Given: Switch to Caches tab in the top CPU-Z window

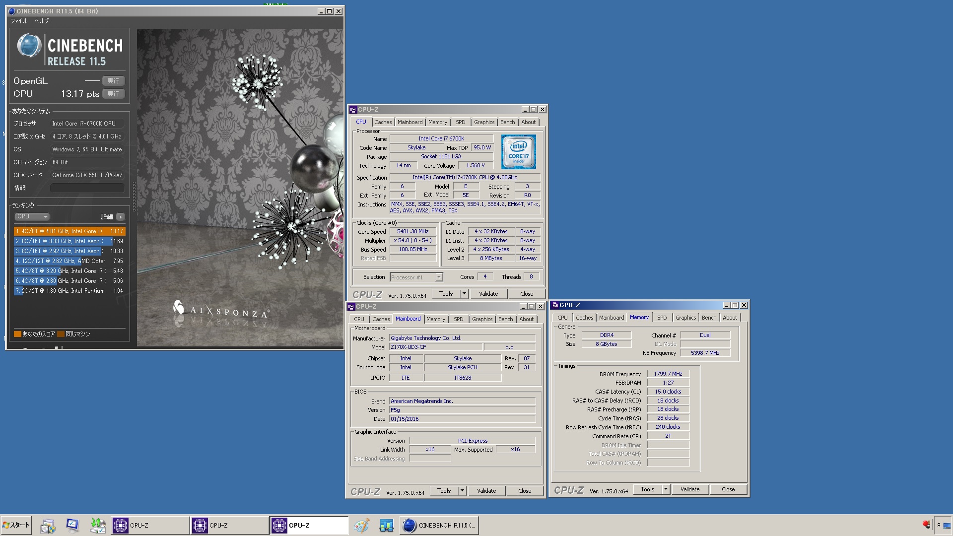Looking at the screenshot, I should (x=383, y=122).
